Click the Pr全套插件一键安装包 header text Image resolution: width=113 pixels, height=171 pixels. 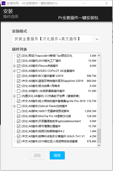point(78,18)
